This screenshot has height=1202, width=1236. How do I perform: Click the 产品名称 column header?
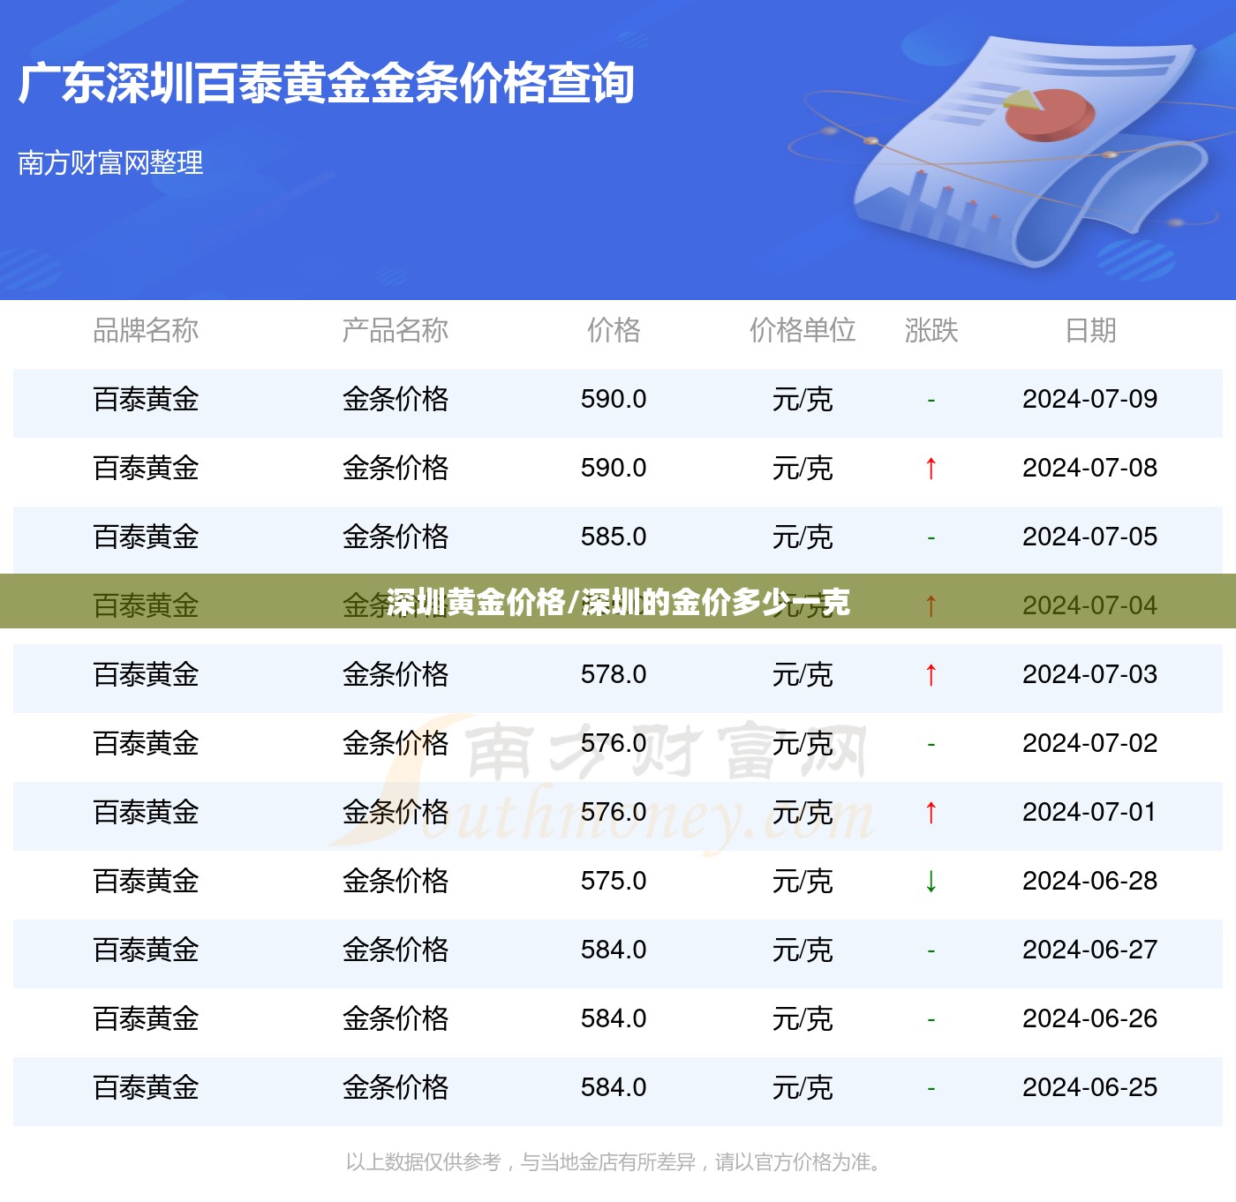[395, 330]
